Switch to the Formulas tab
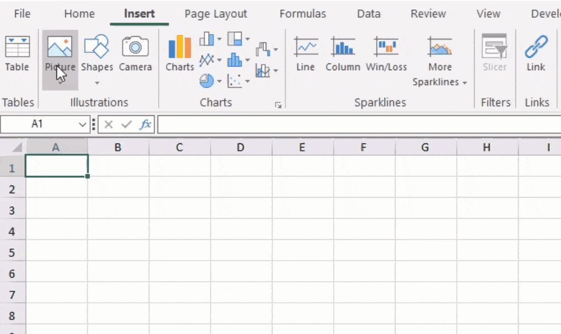The image size is (561, 334). point(303,14)
